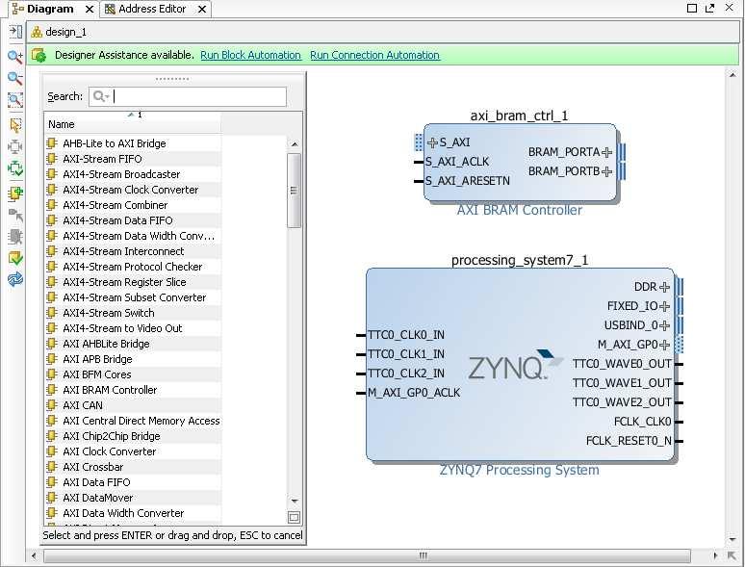This screenshot has width=745, height=567.
Task: Click Run Block Automation link
Action: coord(250,55)
